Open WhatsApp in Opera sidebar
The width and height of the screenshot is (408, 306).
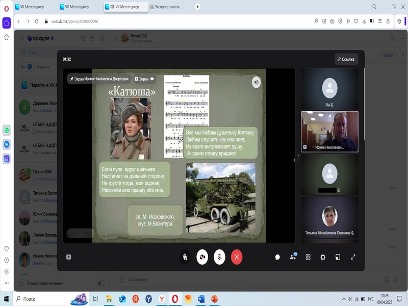7,130
